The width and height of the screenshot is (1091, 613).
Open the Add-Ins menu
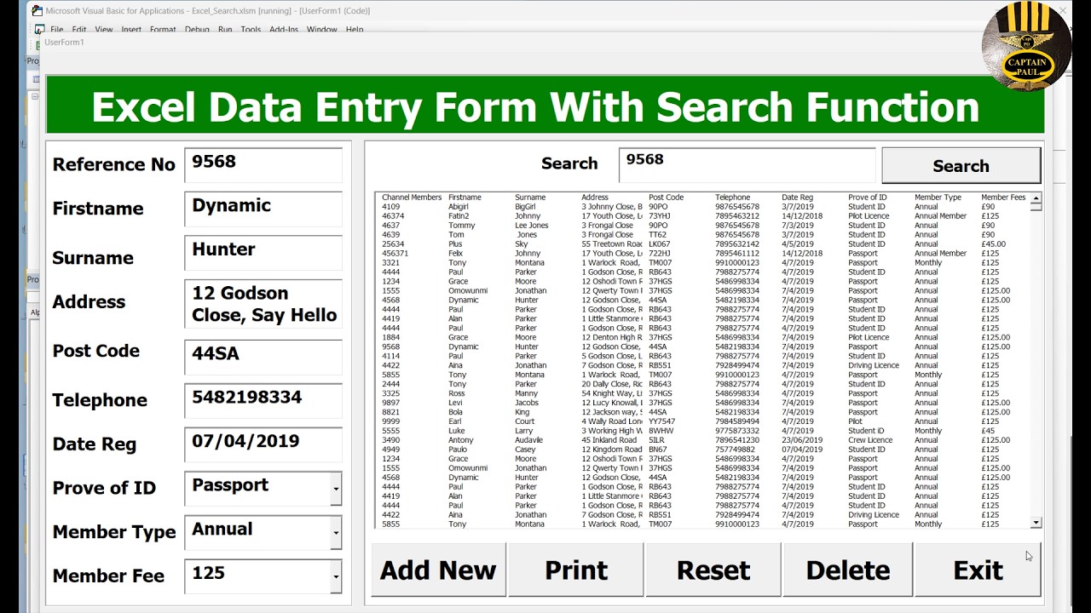pyautogui.click(x=284, y=30)
